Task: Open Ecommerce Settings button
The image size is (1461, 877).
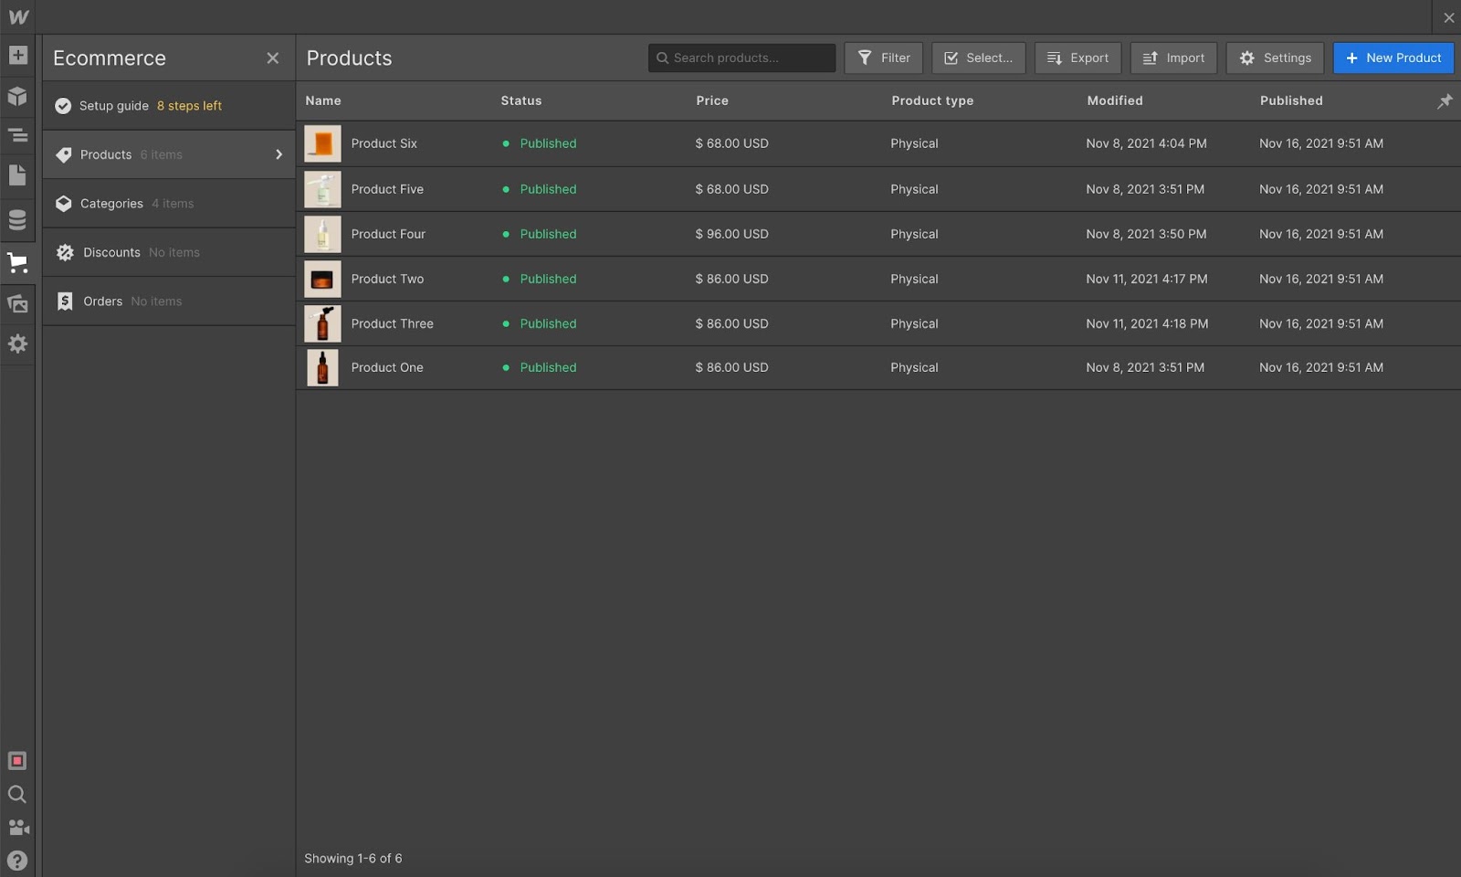Action: tap(1275, 58)
